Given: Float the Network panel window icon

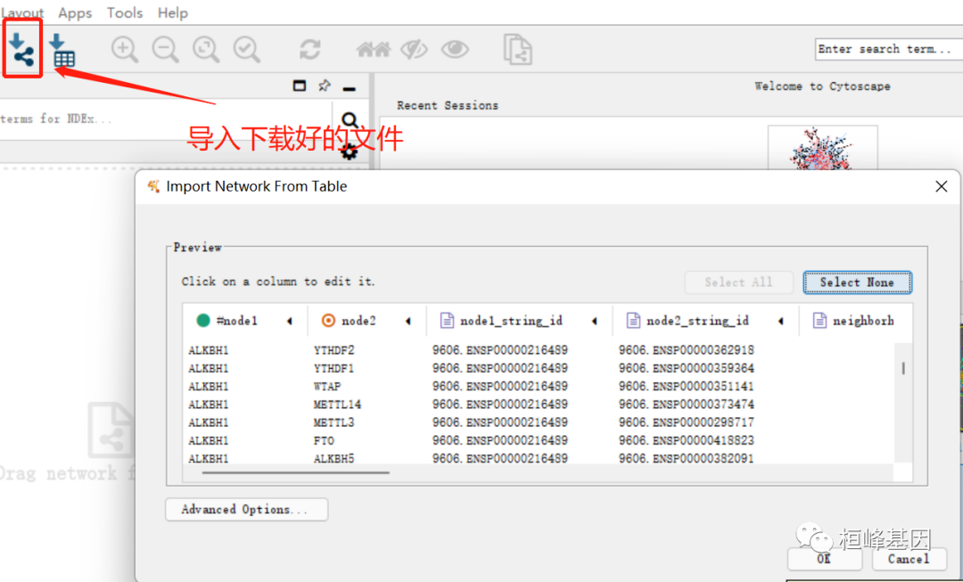Looking at the screenshot, I should click(x=299, y=86).
